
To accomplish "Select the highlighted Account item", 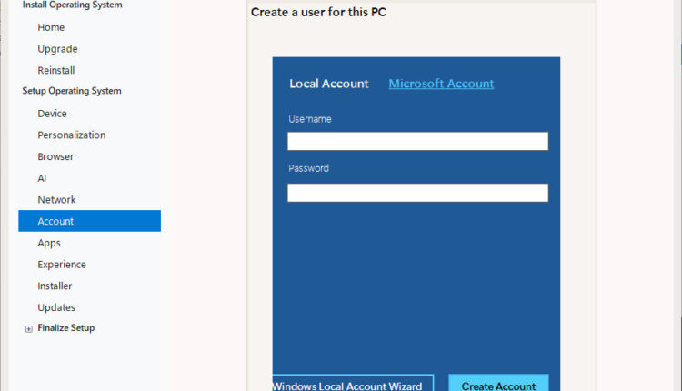I will pos(55,221).
